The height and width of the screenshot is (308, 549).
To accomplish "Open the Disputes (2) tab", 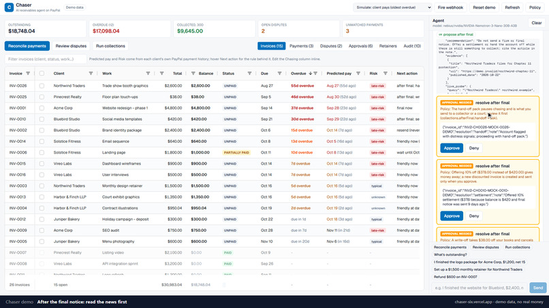I will click(x=331, y=46).
